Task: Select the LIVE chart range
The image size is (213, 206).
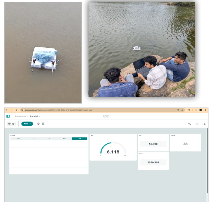Action: 79,139
